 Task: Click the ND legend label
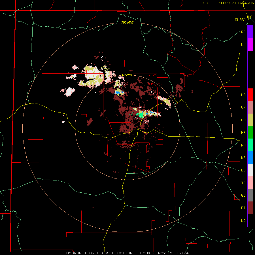pos(243,221)
